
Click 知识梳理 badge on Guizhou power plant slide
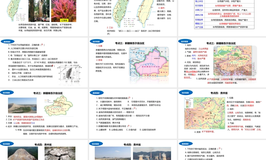pyautogui.click(x=96, y=144)
